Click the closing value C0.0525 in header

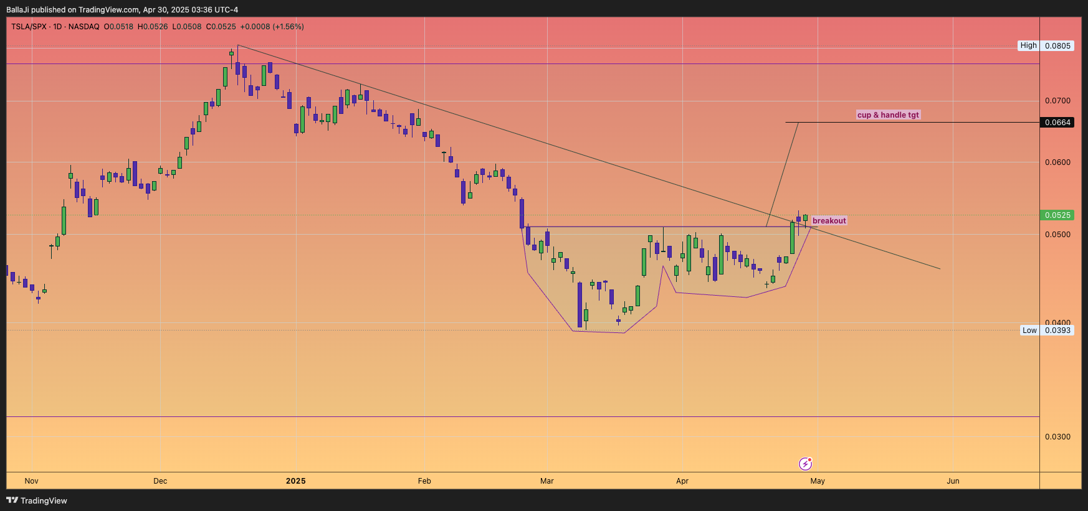(x=221, y=27)
